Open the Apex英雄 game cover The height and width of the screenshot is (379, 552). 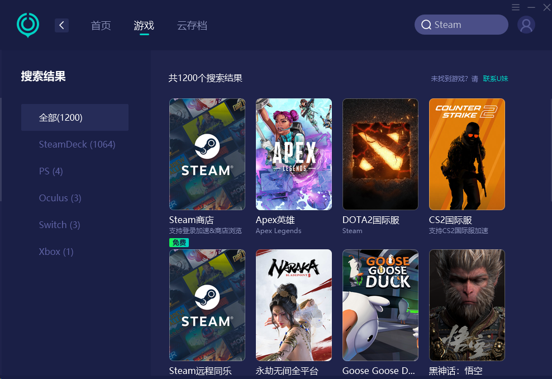293,154
